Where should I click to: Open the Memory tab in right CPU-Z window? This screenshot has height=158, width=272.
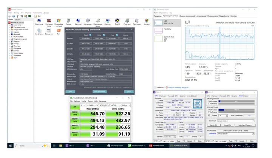coord(223,96)
